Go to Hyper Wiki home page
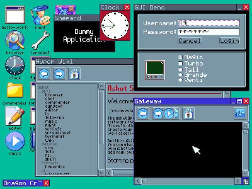Viewport: 252px width, 189px height. (x=74, y=74)
